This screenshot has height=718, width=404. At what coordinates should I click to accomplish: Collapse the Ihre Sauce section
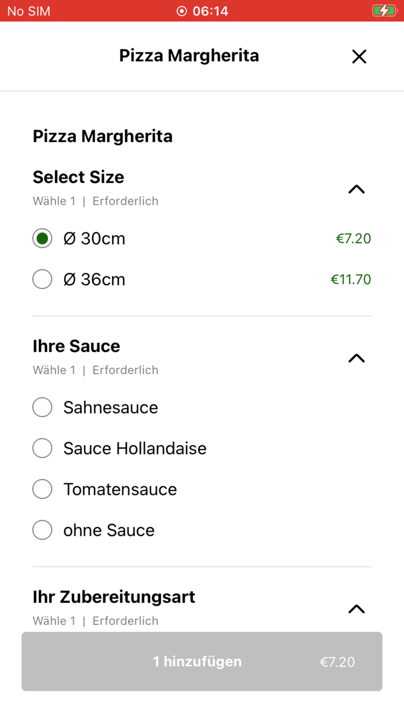coord(357,358)
